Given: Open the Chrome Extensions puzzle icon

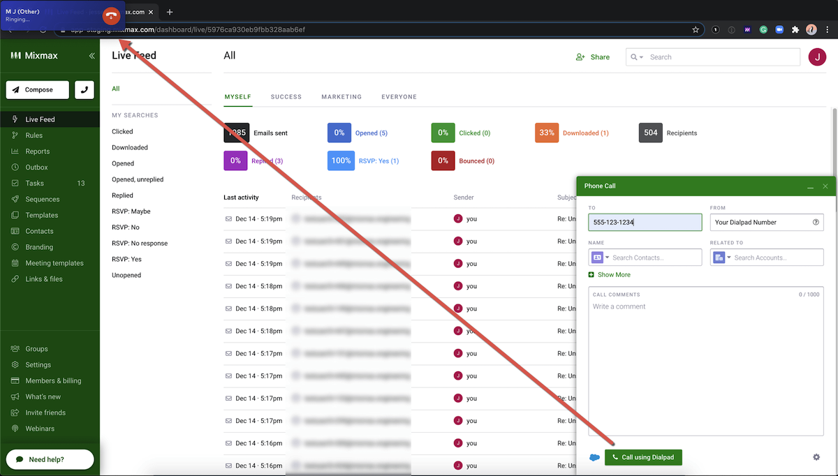Looking at the screenshot, I should click(795, 30).
